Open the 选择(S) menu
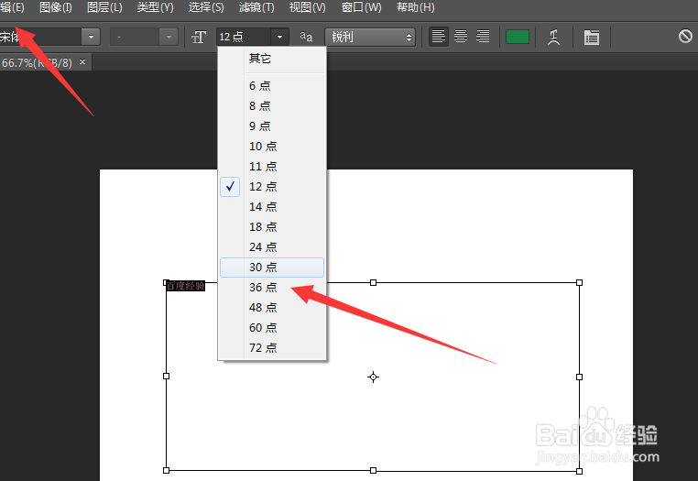This screenshot has width=698, height=481. click(x=206, y=7)
